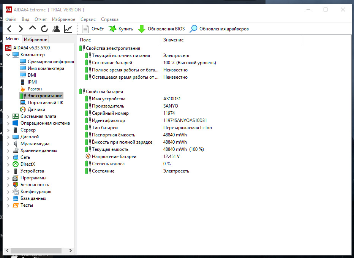Click the Back navigation arrow
Viewport: 354px width, 258px height.
9,29
